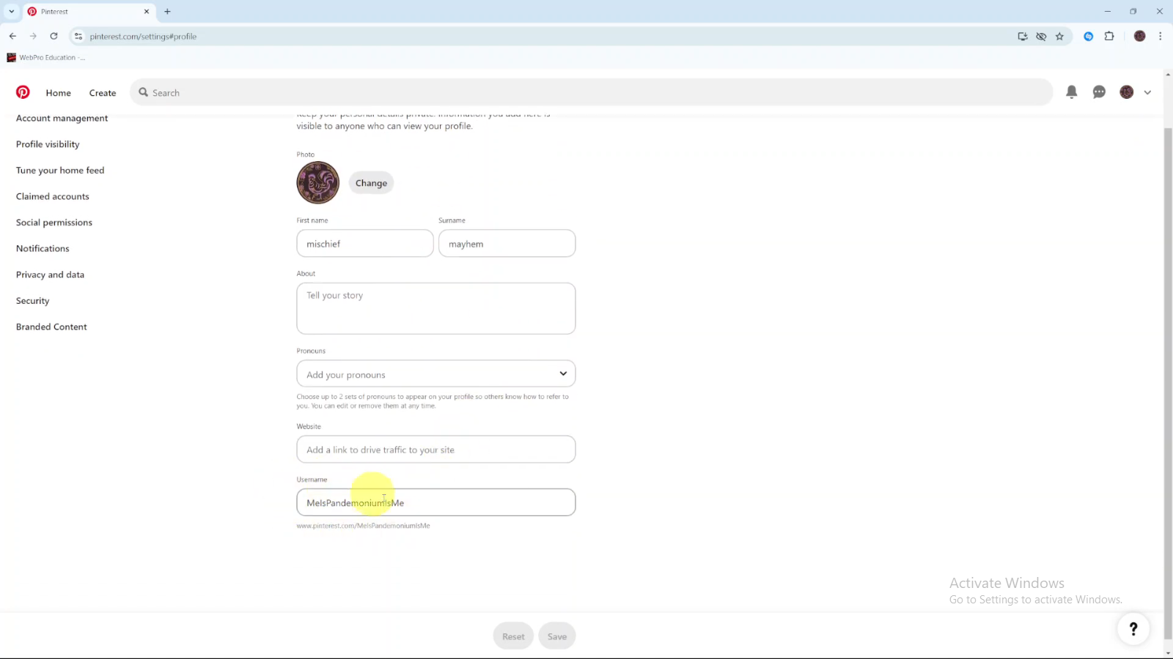Screen dimensions: 1173x659
Task: Open the profile avatar in header
Action: click(x=1127, y=92)
